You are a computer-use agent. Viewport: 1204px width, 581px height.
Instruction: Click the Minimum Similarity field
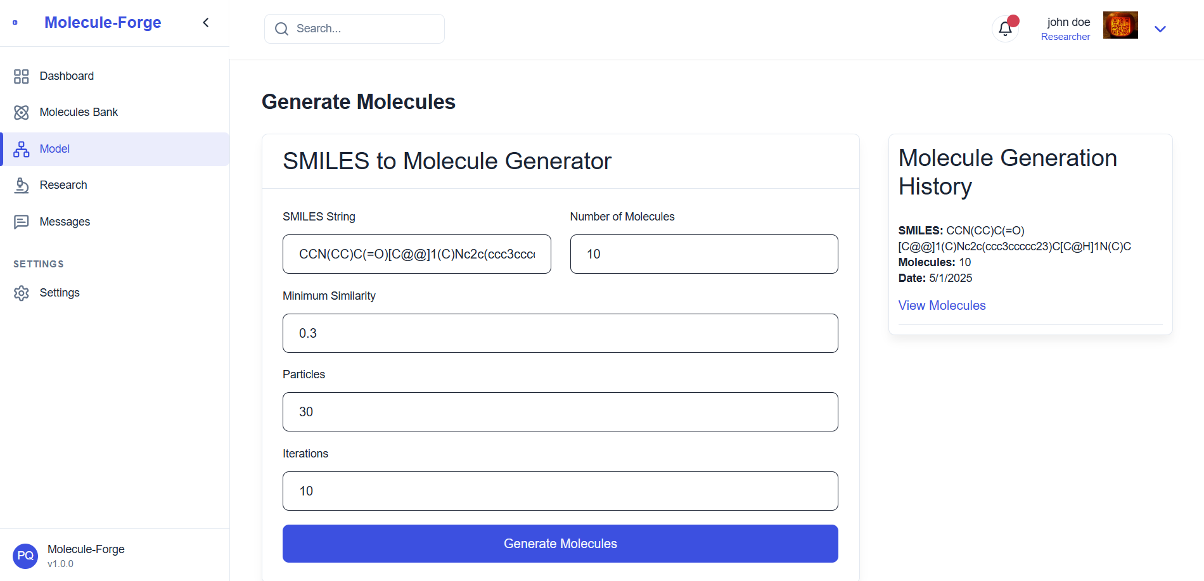(560, 333)
